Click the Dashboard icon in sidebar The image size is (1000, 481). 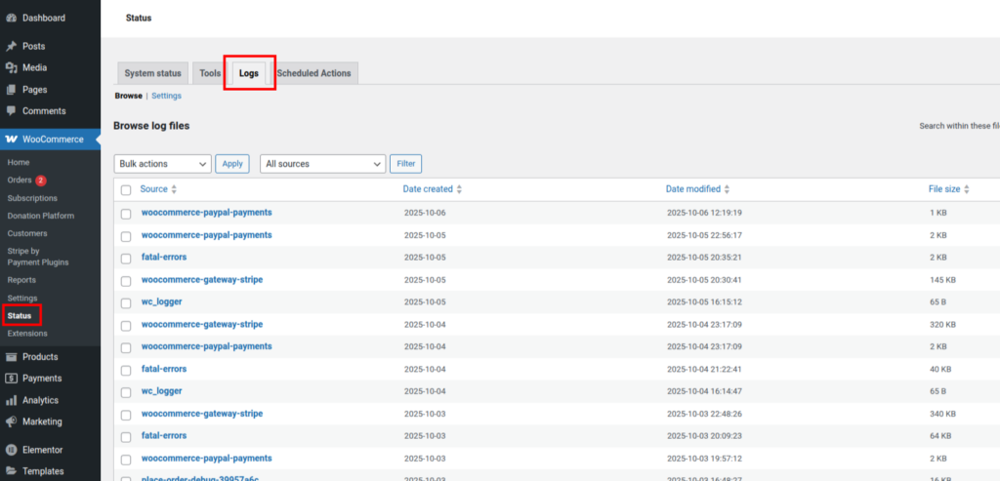click(x=11, y=18)
